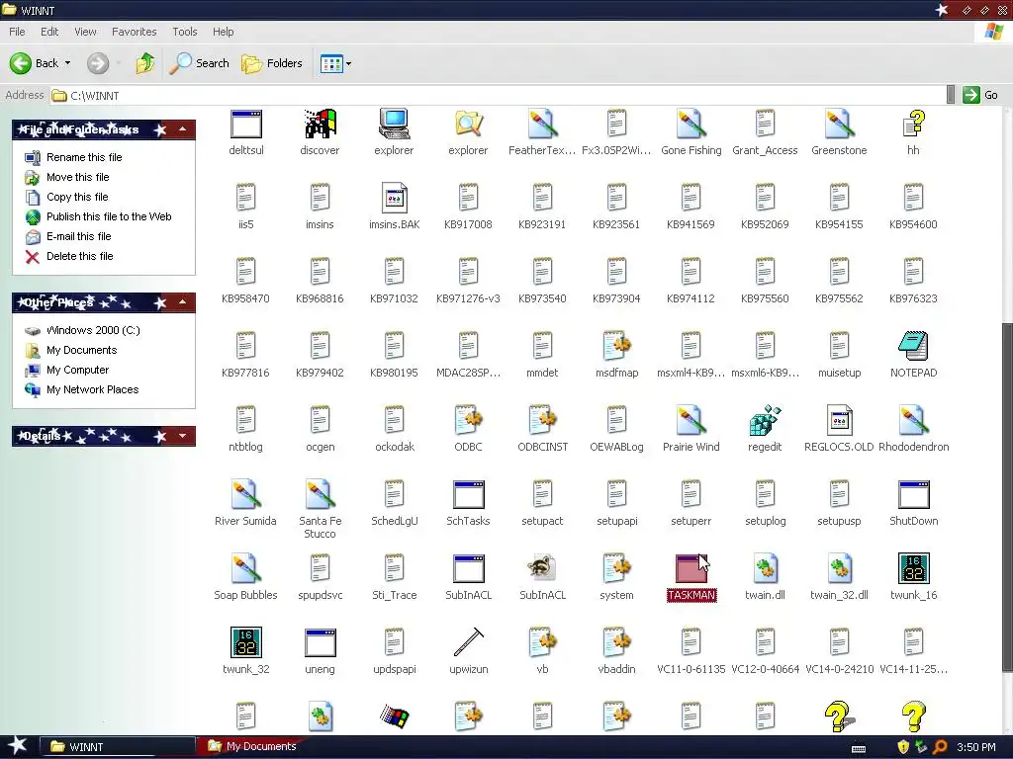
Task: Open the regedit registry editor icon
Action: coord(765,420)
